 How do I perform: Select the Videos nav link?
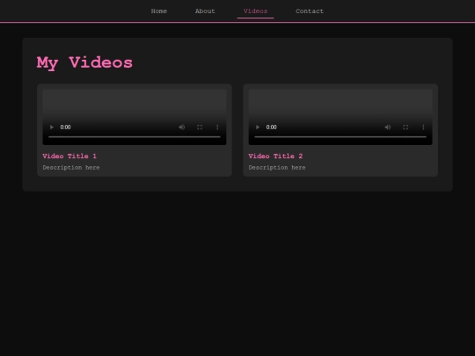[255, 11]
